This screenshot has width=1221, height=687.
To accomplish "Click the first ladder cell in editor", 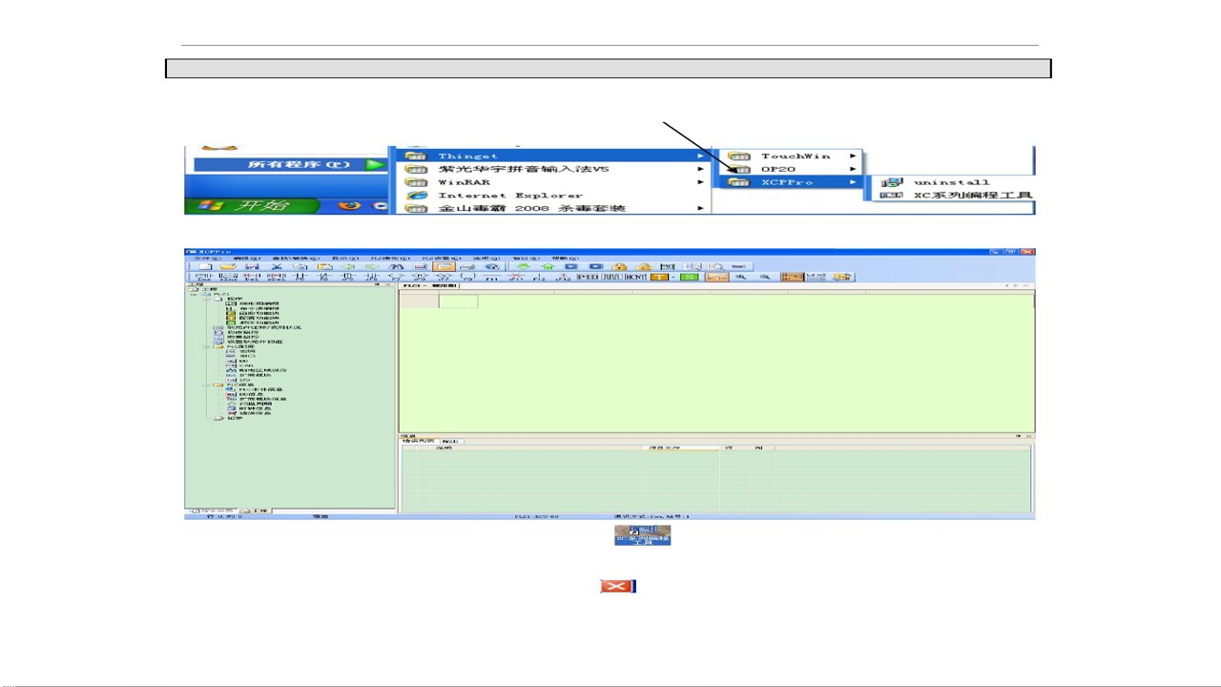I will [458, 302].
